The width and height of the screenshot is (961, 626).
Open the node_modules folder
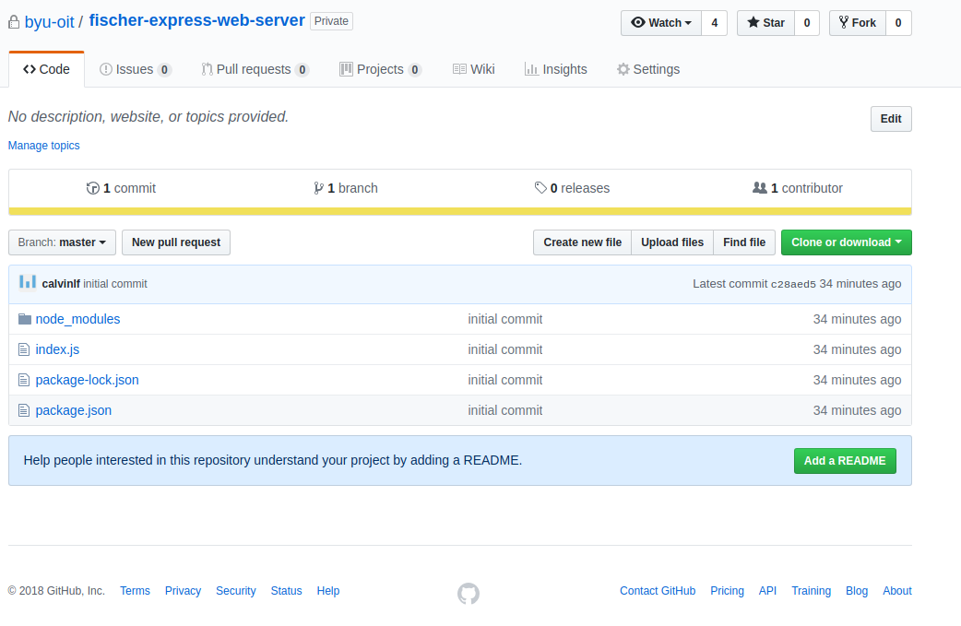point(77,319)
